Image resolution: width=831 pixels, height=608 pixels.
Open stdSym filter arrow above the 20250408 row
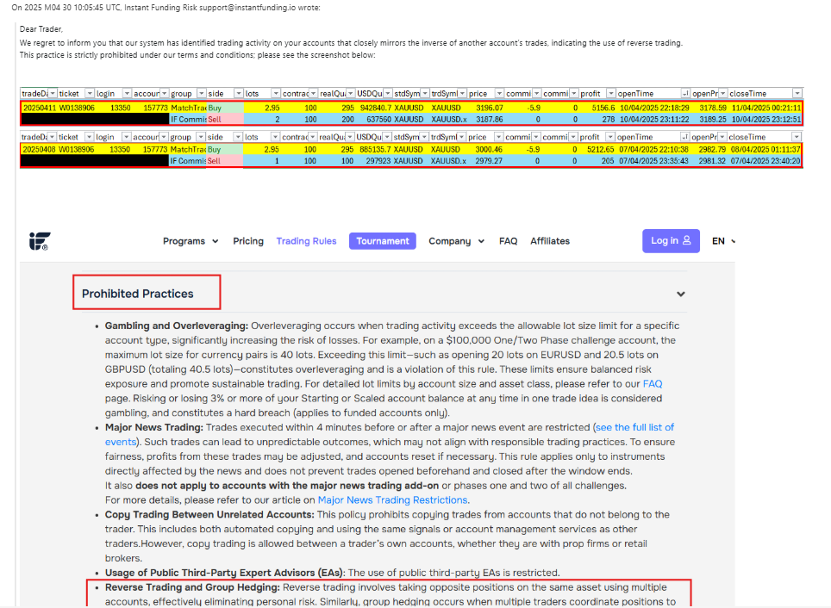click(424, 137)
